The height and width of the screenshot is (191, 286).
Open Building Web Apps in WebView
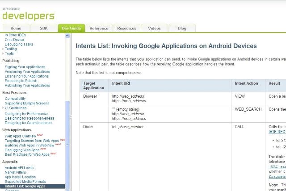click(x=29, y=145)
